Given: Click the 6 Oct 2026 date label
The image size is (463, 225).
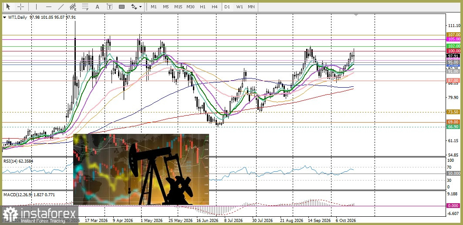Looking at the screenshot, I should coord(345,221).
